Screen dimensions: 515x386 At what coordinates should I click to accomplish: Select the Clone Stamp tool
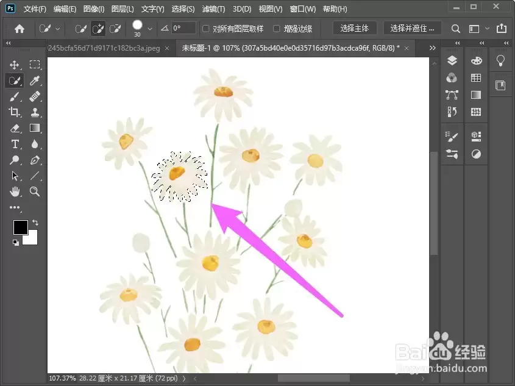click(x=35, y=112)
